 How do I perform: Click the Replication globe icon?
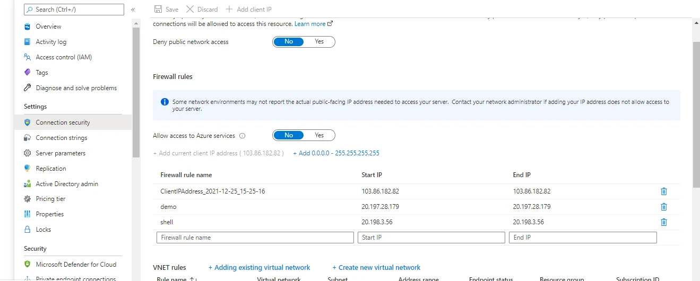pyautogui.click(x=27, y=169)
